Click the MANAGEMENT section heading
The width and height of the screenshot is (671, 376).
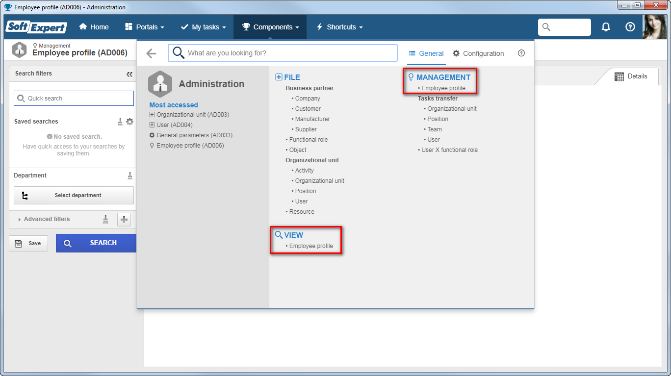[439, 77]
